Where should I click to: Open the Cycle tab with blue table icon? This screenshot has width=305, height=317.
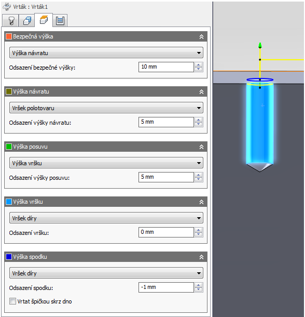tap(60, 20)
